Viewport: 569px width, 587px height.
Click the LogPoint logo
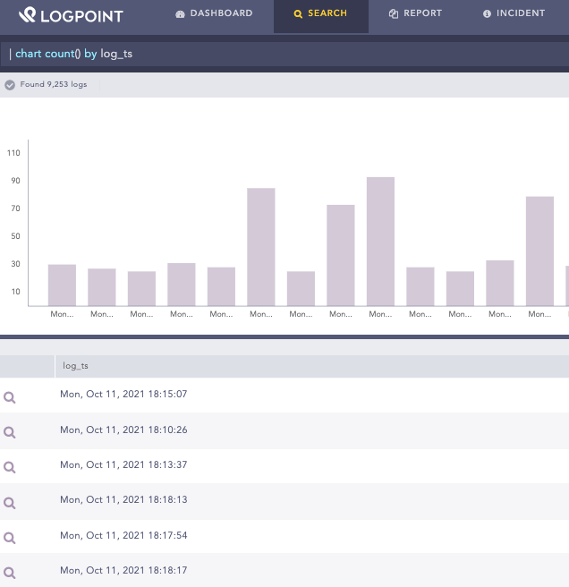(x=71, y=15)
